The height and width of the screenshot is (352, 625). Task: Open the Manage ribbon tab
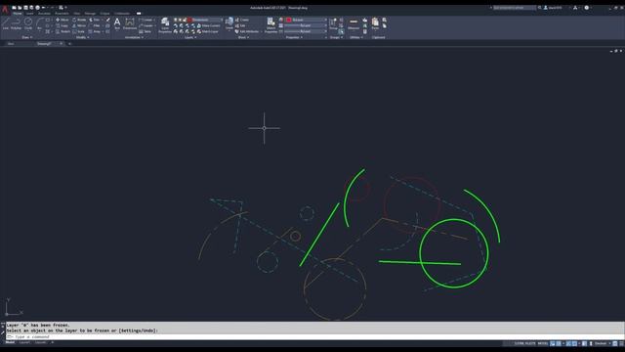(90, 13)
